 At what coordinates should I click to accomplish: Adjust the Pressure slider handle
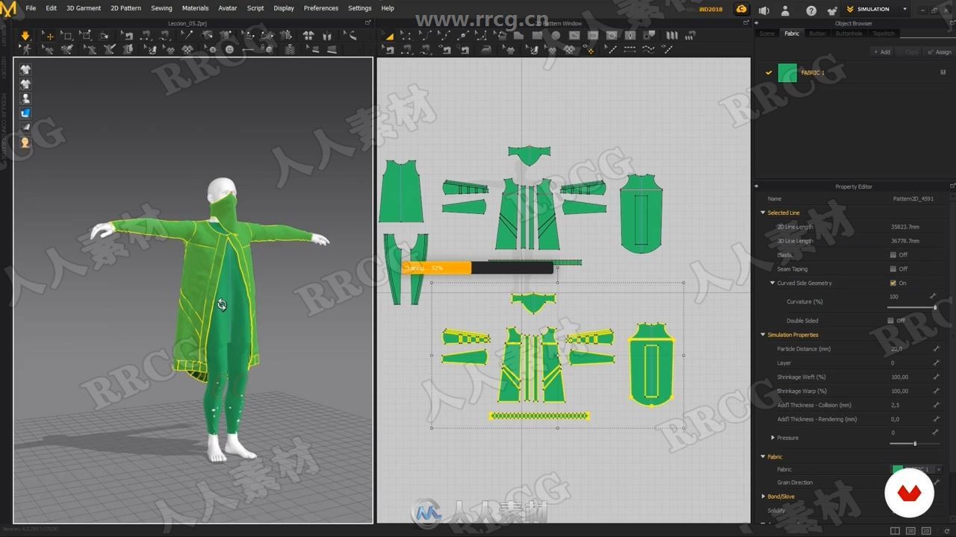[915, 444]
